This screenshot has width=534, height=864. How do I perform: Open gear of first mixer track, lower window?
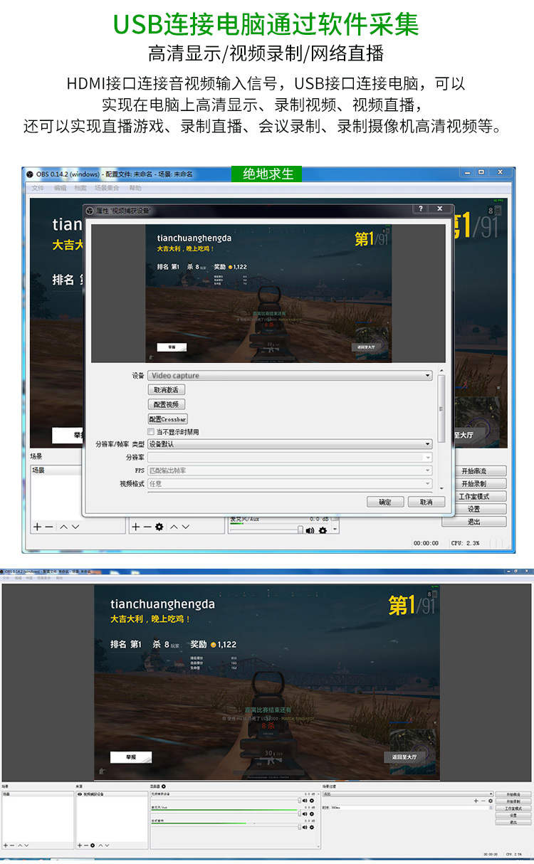(x=311, y=801)
